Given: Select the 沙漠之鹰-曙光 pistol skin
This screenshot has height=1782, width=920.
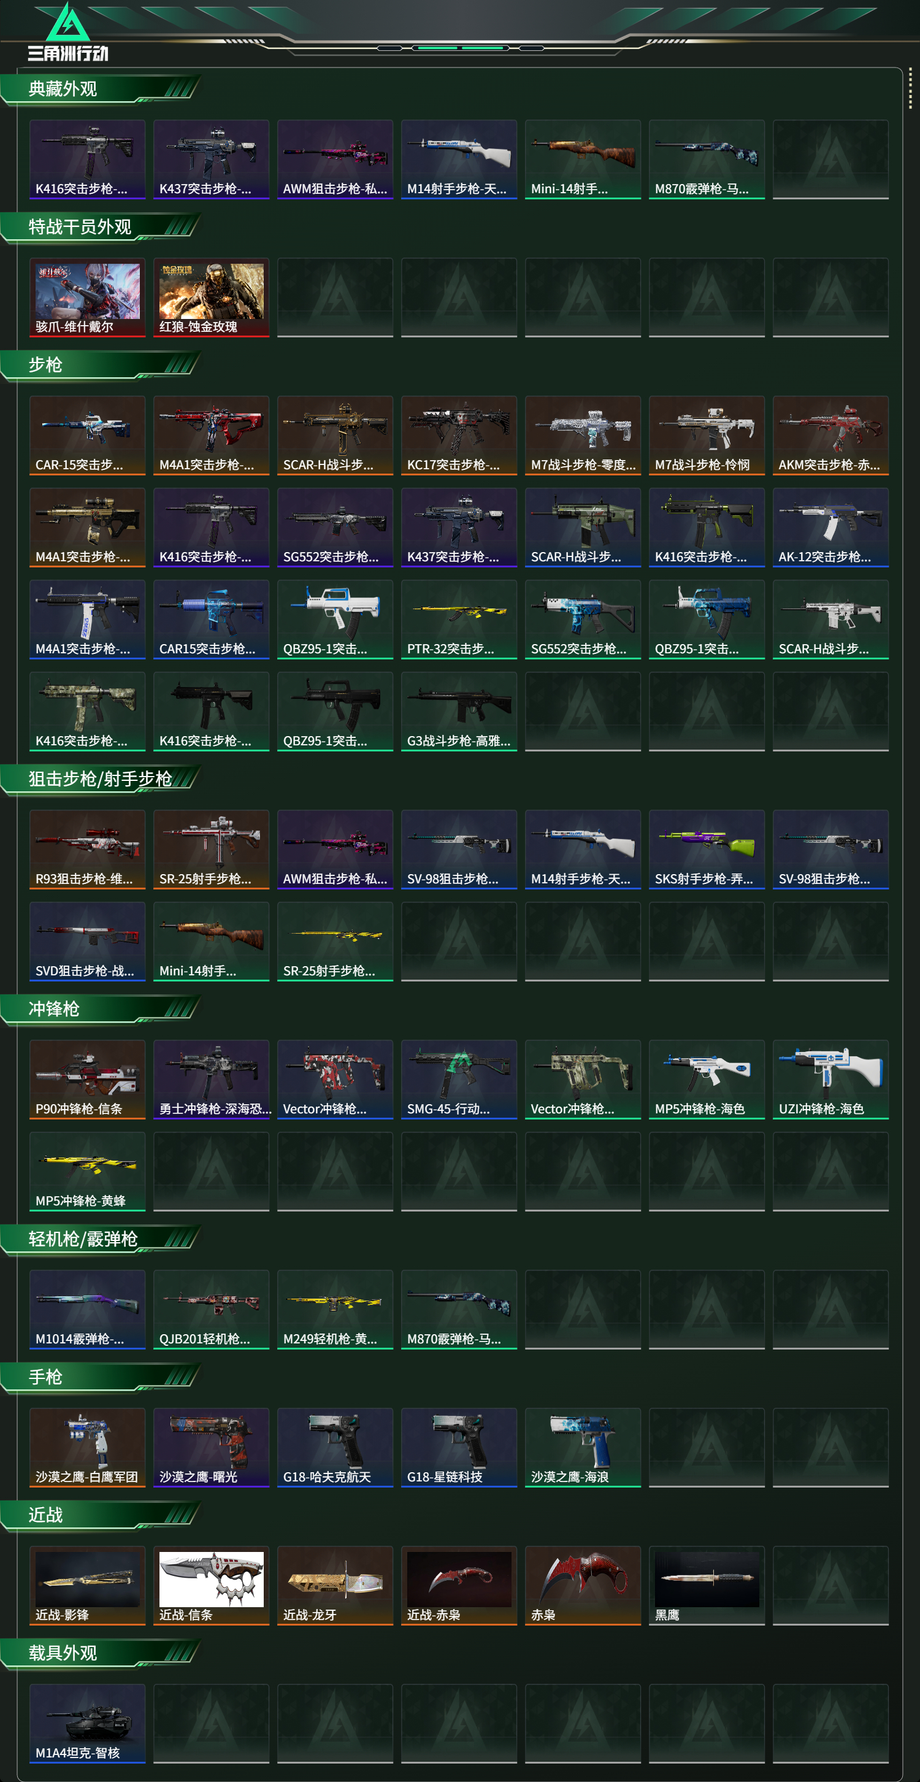Looking at the screenshot, I should [211, 1447].
